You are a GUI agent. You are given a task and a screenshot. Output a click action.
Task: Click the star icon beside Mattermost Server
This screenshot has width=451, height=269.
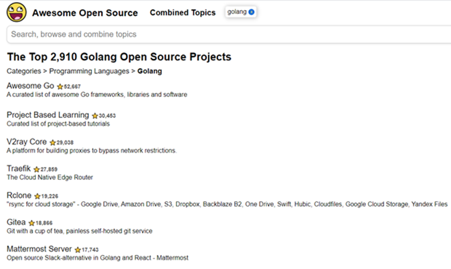pos(78,250)
